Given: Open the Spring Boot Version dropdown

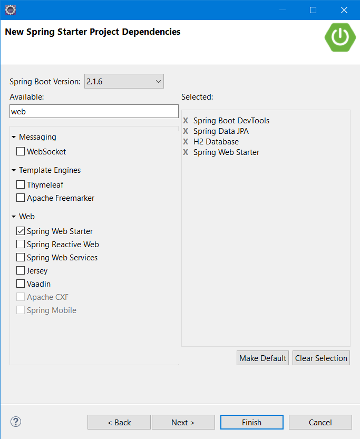Looking at the screenshot, I should pos(124,82).
